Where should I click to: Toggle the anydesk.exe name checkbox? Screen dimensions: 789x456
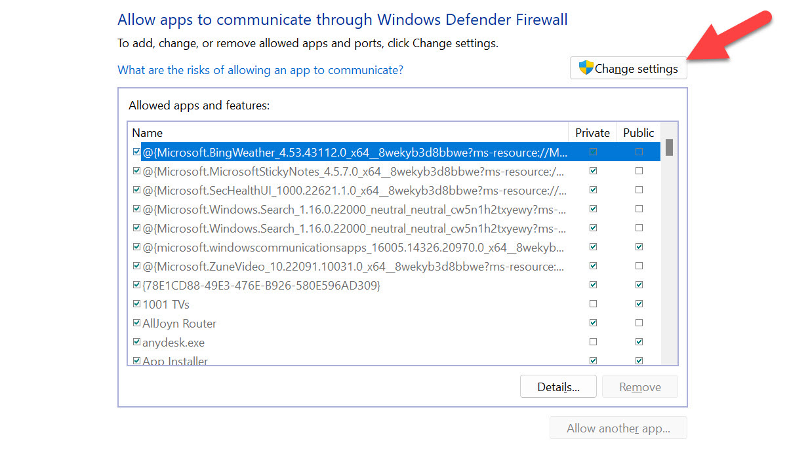click(x=136, y=342)
